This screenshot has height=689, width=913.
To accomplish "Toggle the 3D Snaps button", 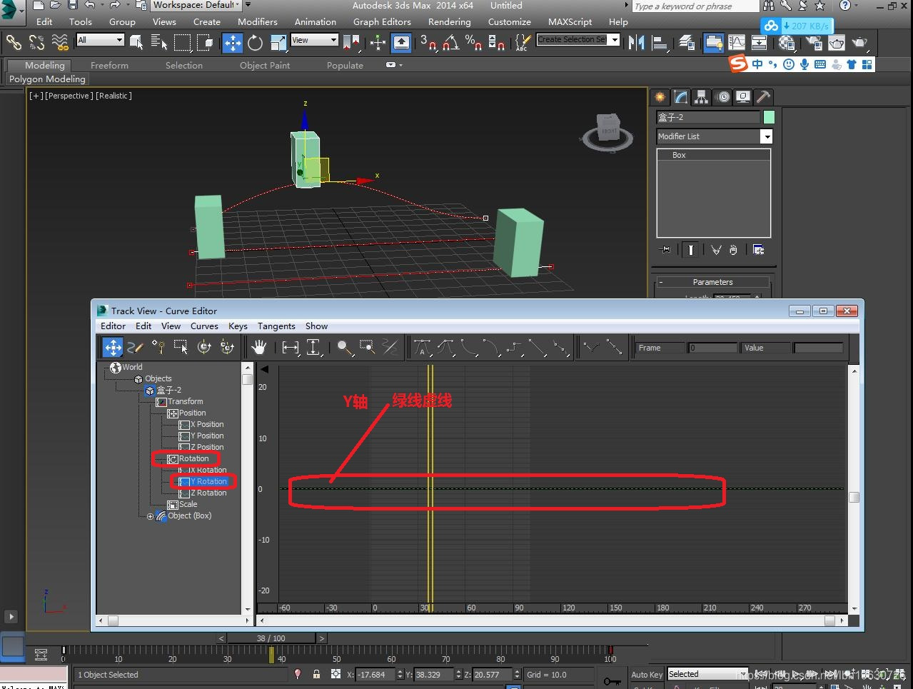I will pos(428,43).
